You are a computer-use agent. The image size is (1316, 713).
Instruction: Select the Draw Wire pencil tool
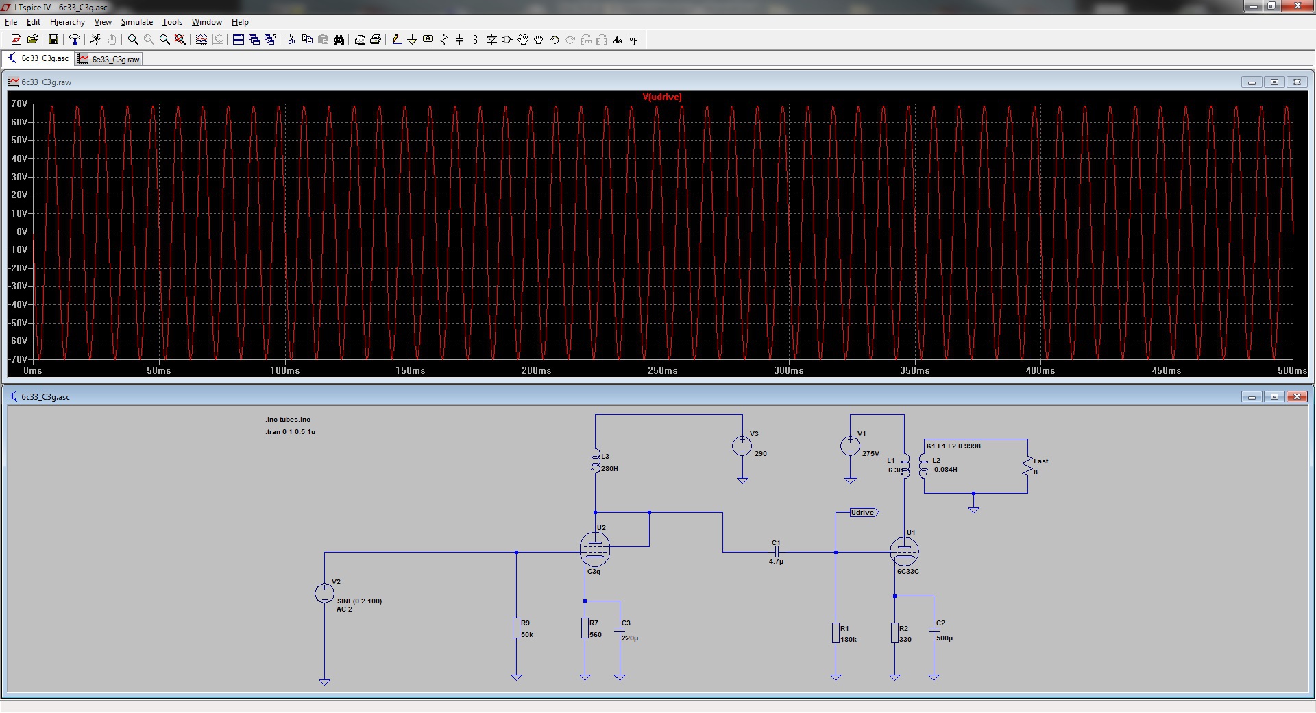pyautogui.click(x=396, y=40)
